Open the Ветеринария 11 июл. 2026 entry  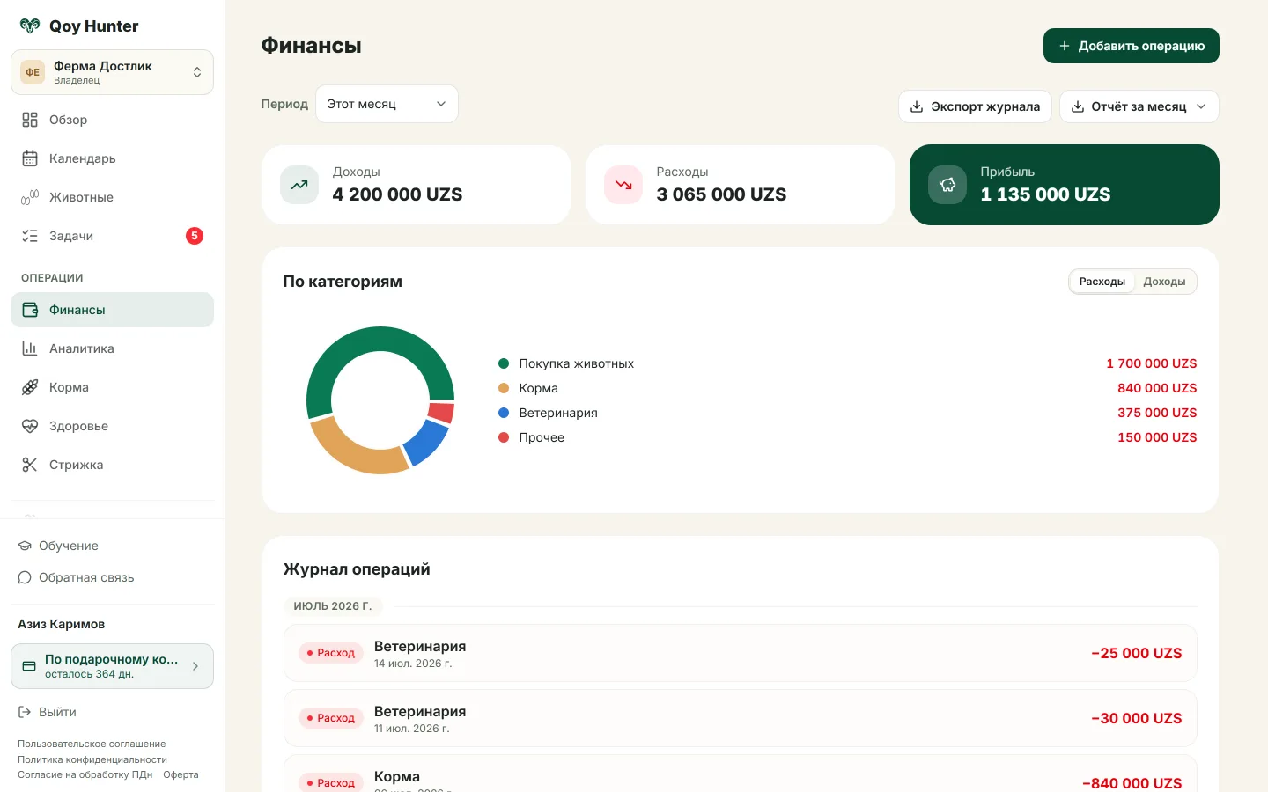pos(741,718)
